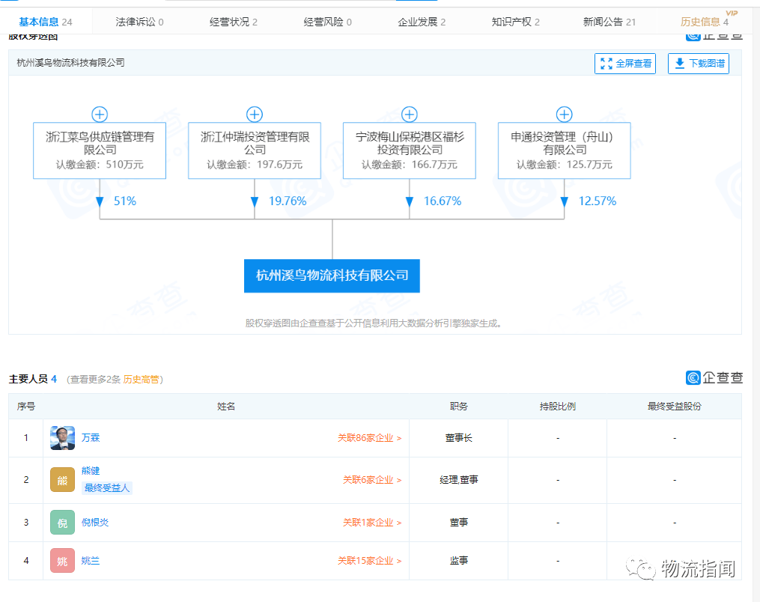The image size is (760, 602).
Task: Click the 下载图谱 download button
Action: pyautogui.click(x=699, y=64)
